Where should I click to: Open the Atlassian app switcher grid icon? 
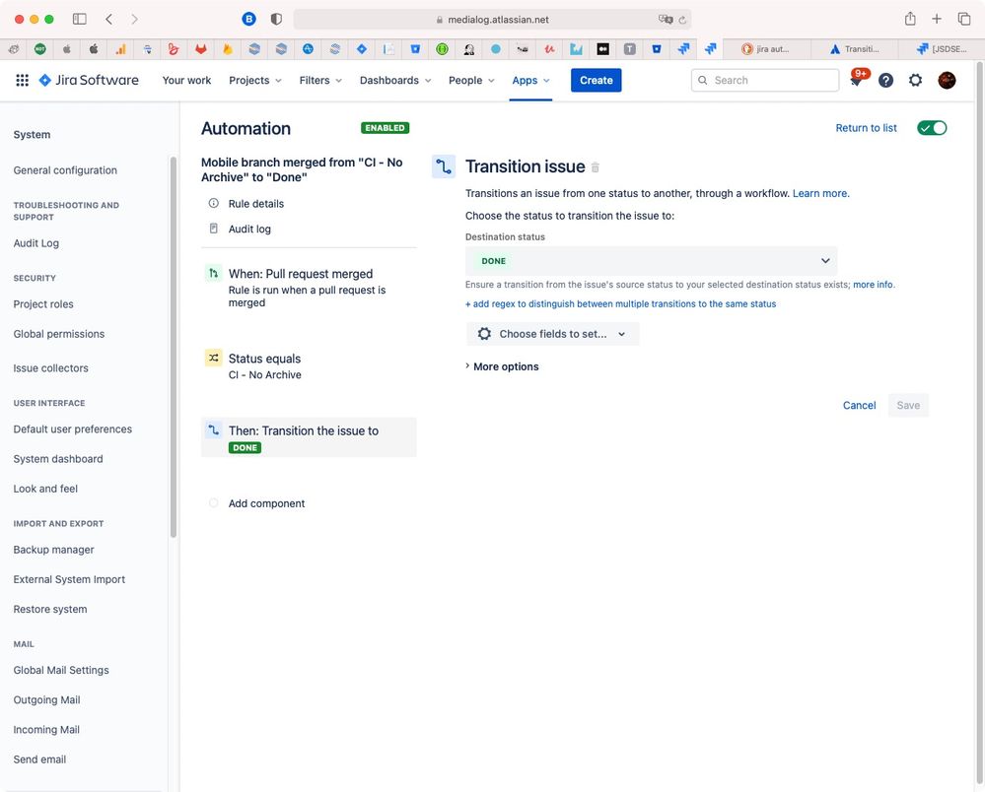(22, 80)
